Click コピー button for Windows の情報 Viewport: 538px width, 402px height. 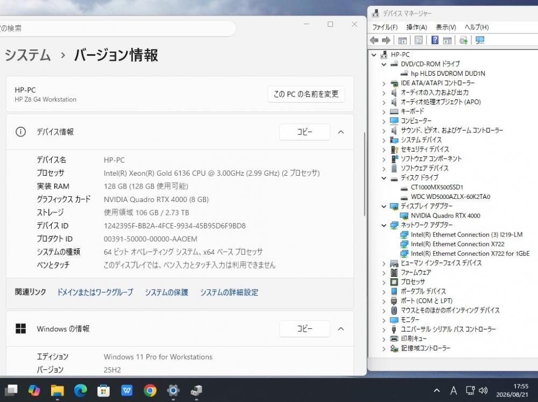click(x=305, y=329)
